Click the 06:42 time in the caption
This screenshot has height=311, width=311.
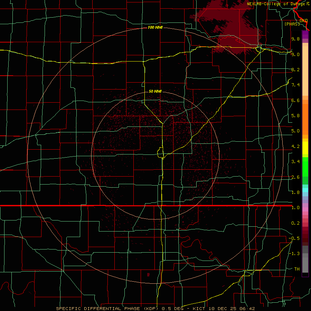(248, 309)
